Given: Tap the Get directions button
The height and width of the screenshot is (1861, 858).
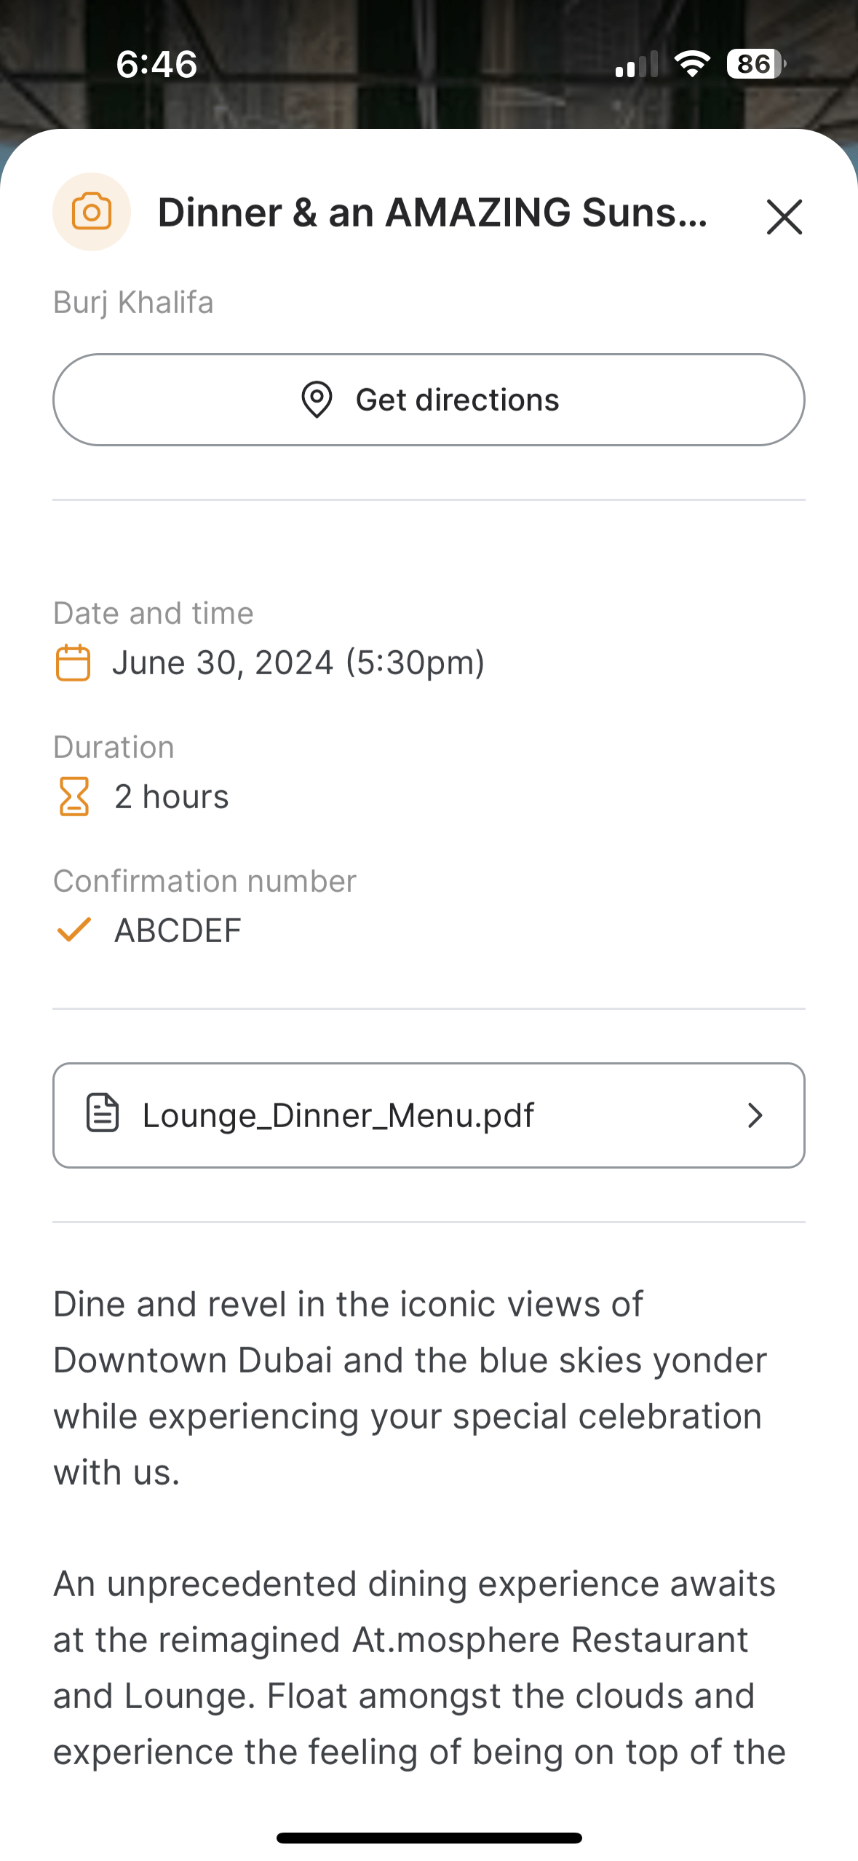Looking at the screenshot, I should coord(429,400).
